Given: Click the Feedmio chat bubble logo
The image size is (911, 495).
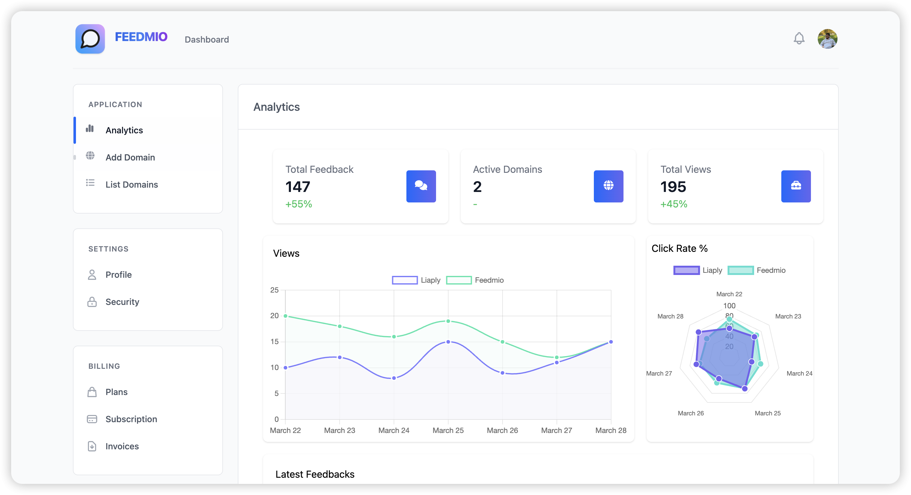Looking at the screenshot, I should coord(90,39).
